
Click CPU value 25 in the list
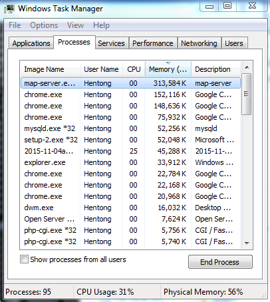click(x=134, y=151)
